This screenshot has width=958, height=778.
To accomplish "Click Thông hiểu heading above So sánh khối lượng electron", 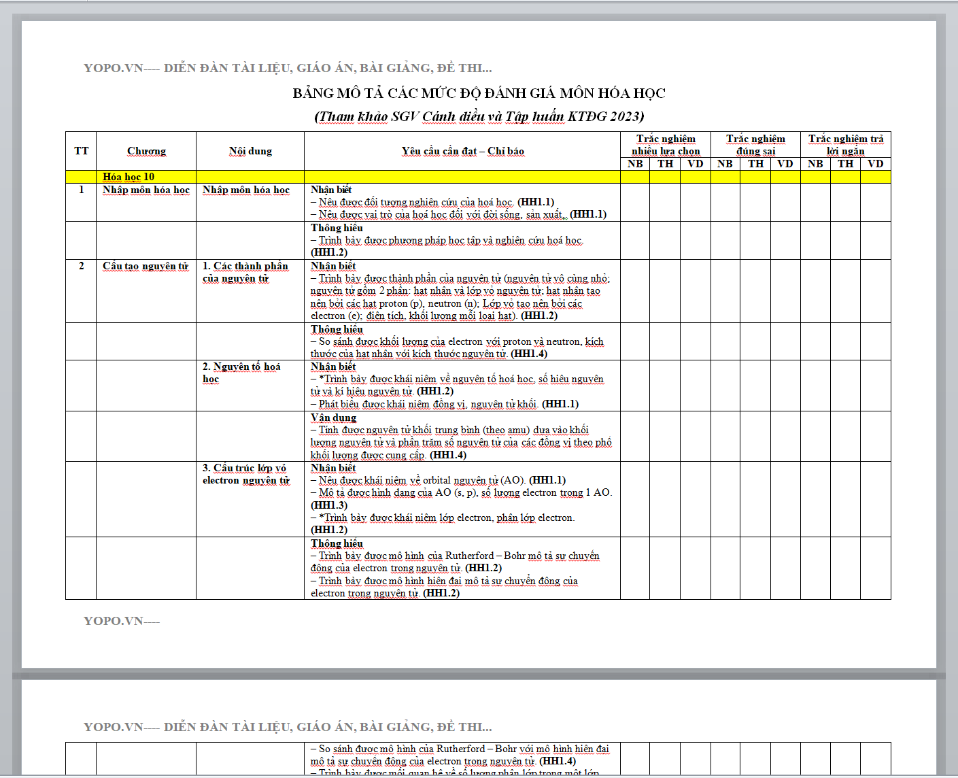I will tap(337, 329).
